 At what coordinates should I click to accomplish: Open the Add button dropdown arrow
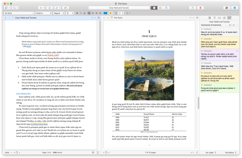44,8
